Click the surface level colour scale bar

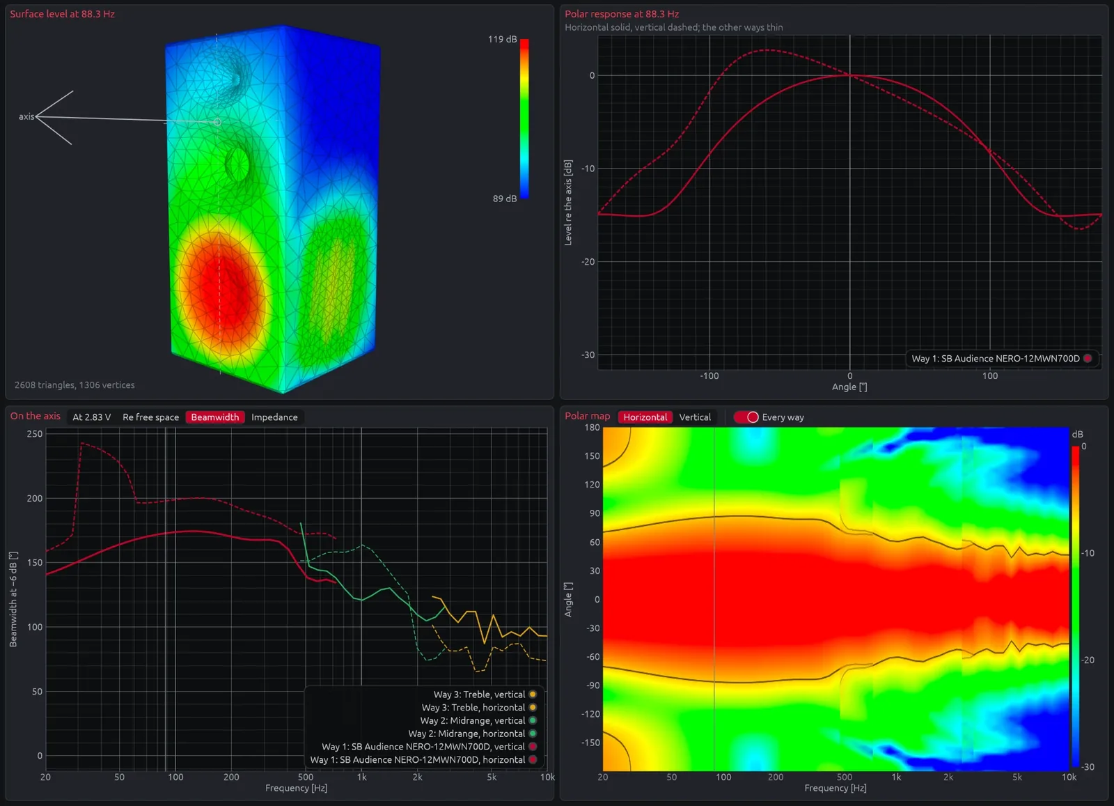tap(524, 118)
